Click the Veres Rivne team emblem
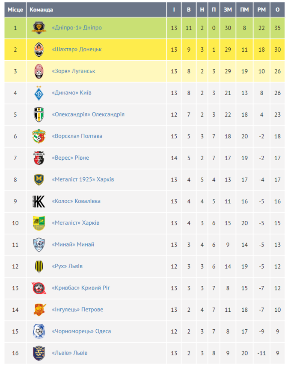Viewport: 291px width, 369px height. click(x=39, y=158)
